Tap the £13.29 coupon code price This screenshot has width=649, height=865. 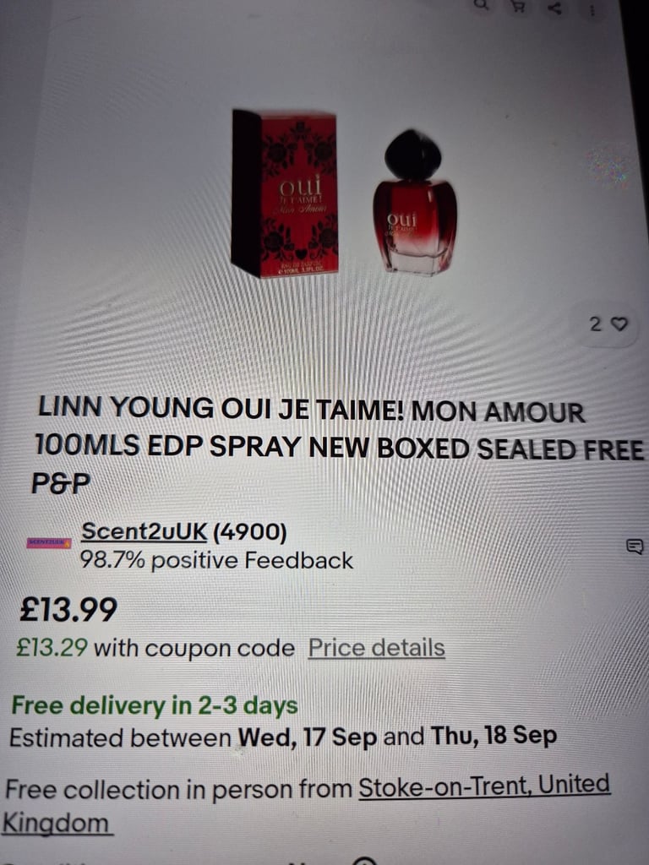click(x=52, y=647)
